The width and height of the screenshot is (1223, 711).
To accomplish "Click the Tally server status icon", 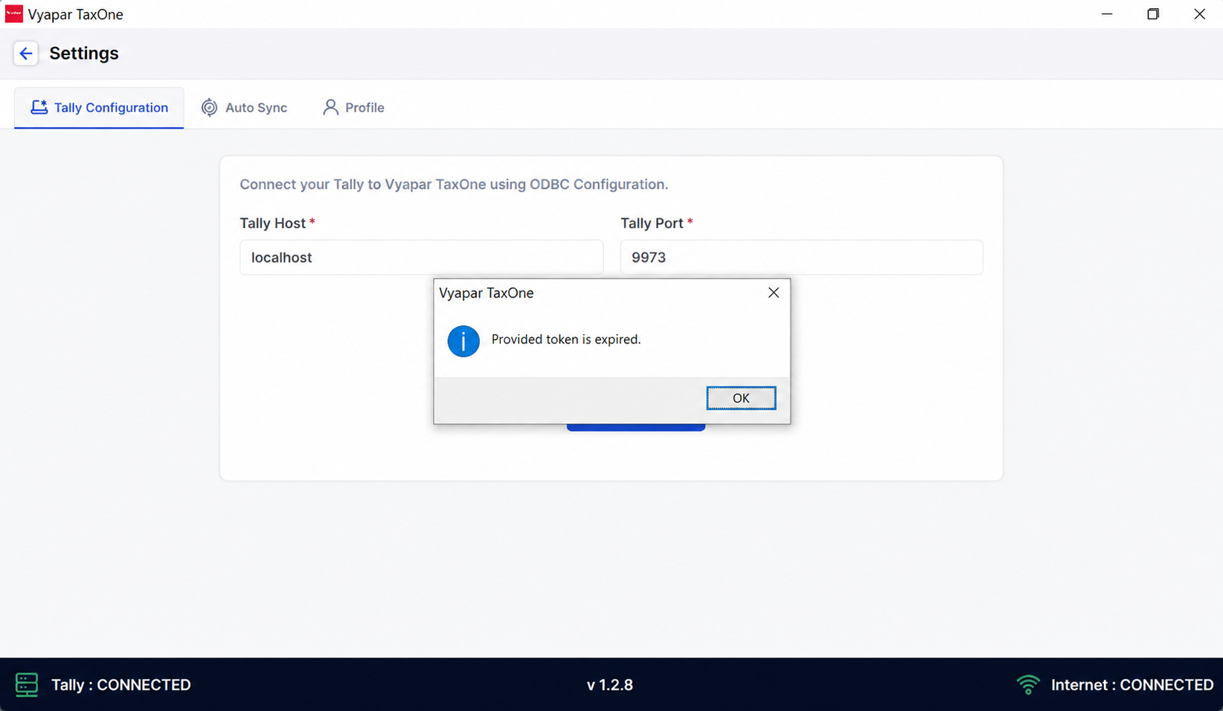I will click(x=27, y=684).
